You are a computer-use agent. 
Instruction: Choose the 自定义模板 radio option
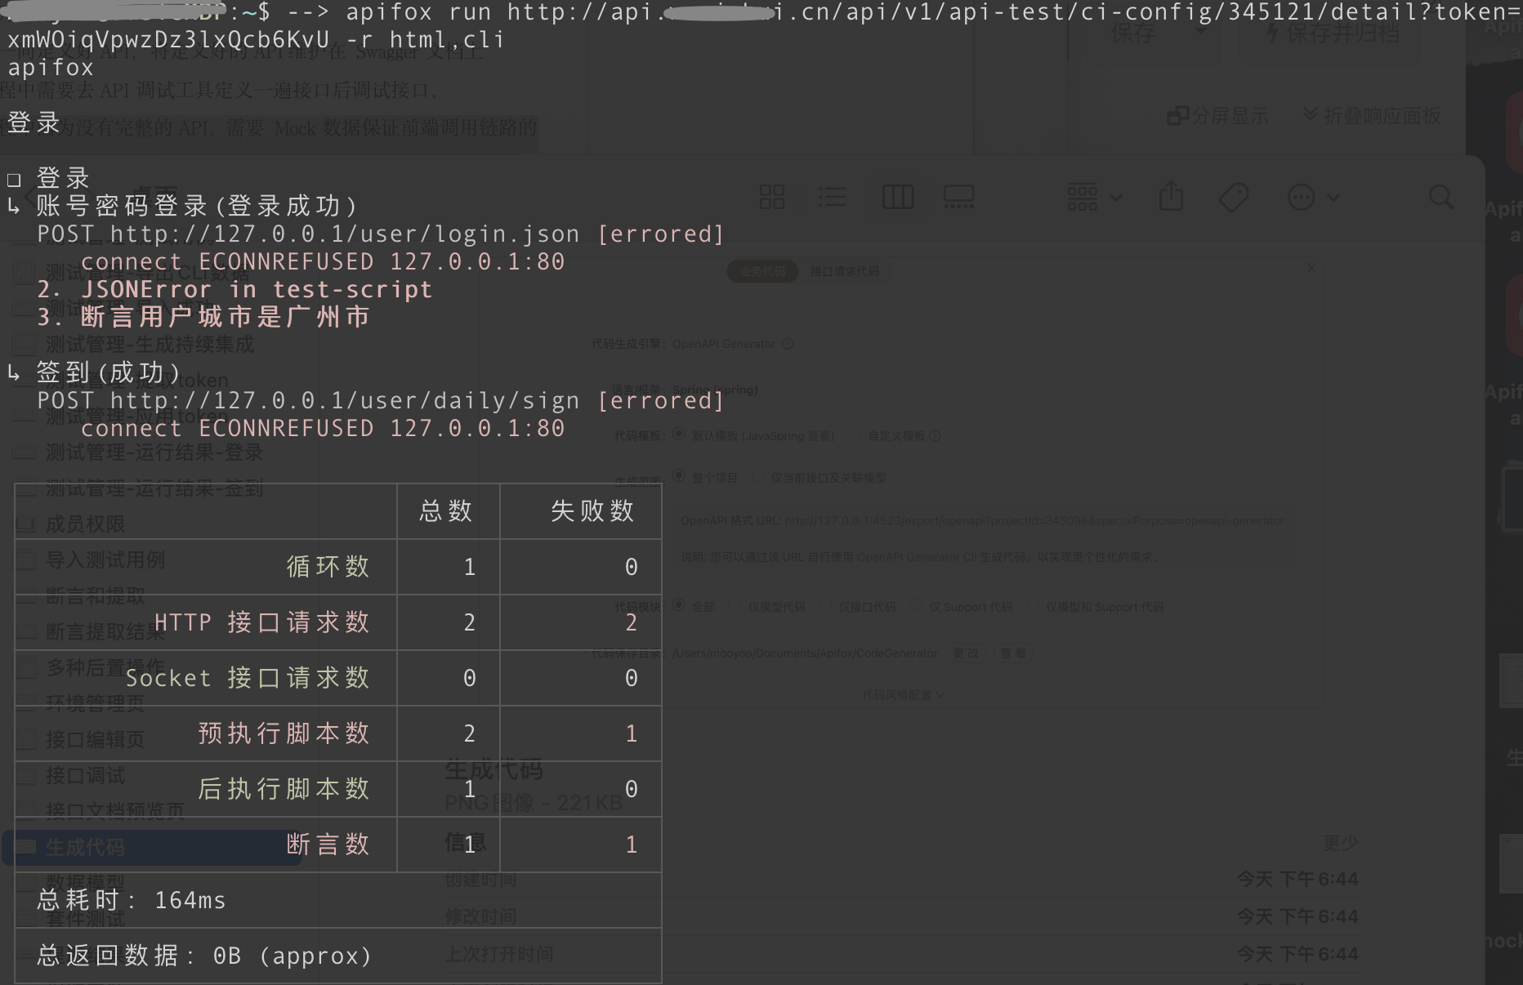pos(855,435)
